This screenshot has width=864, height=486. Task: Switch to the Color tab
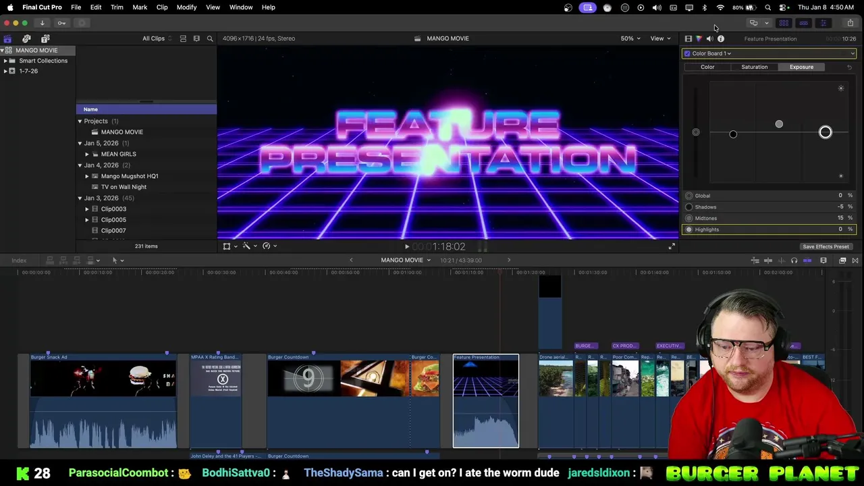tap(707, 67)
